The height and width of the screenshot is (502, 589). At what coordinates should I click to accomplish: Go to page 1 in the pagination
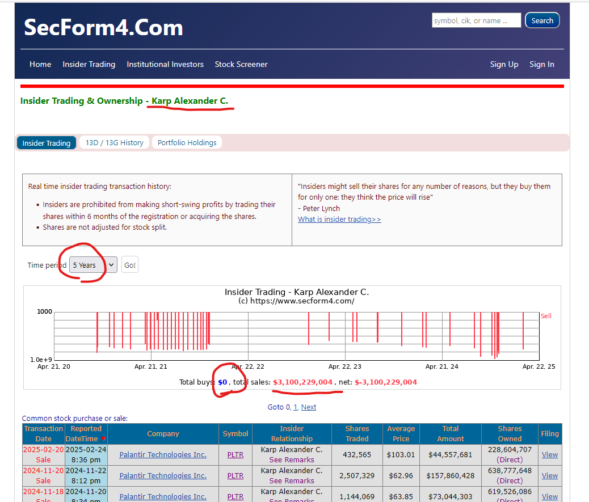point(295,407)
